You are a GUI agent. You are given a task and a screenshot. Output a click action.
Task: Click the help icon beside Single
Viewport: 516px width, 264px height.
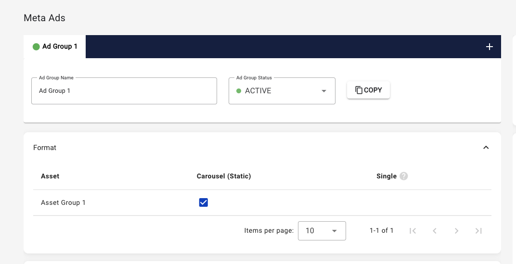tap(404, 176)
